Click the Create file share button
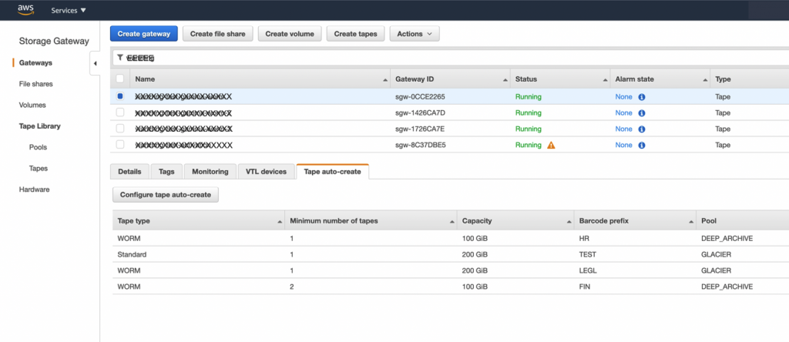789x342 pixels. (218, 34)
